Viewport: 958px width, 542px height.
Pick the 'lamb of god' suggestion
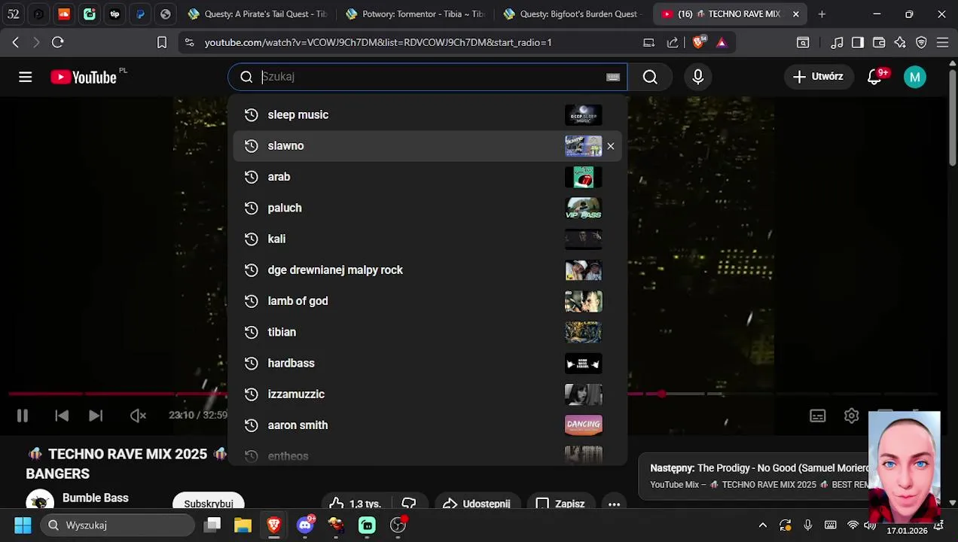[428, 301]
